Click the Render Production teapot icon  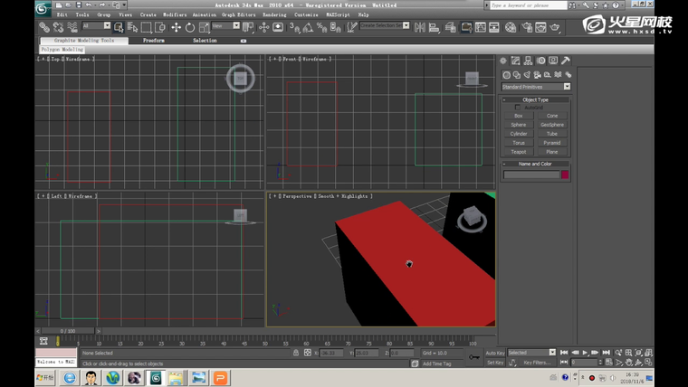coord(555,27)
